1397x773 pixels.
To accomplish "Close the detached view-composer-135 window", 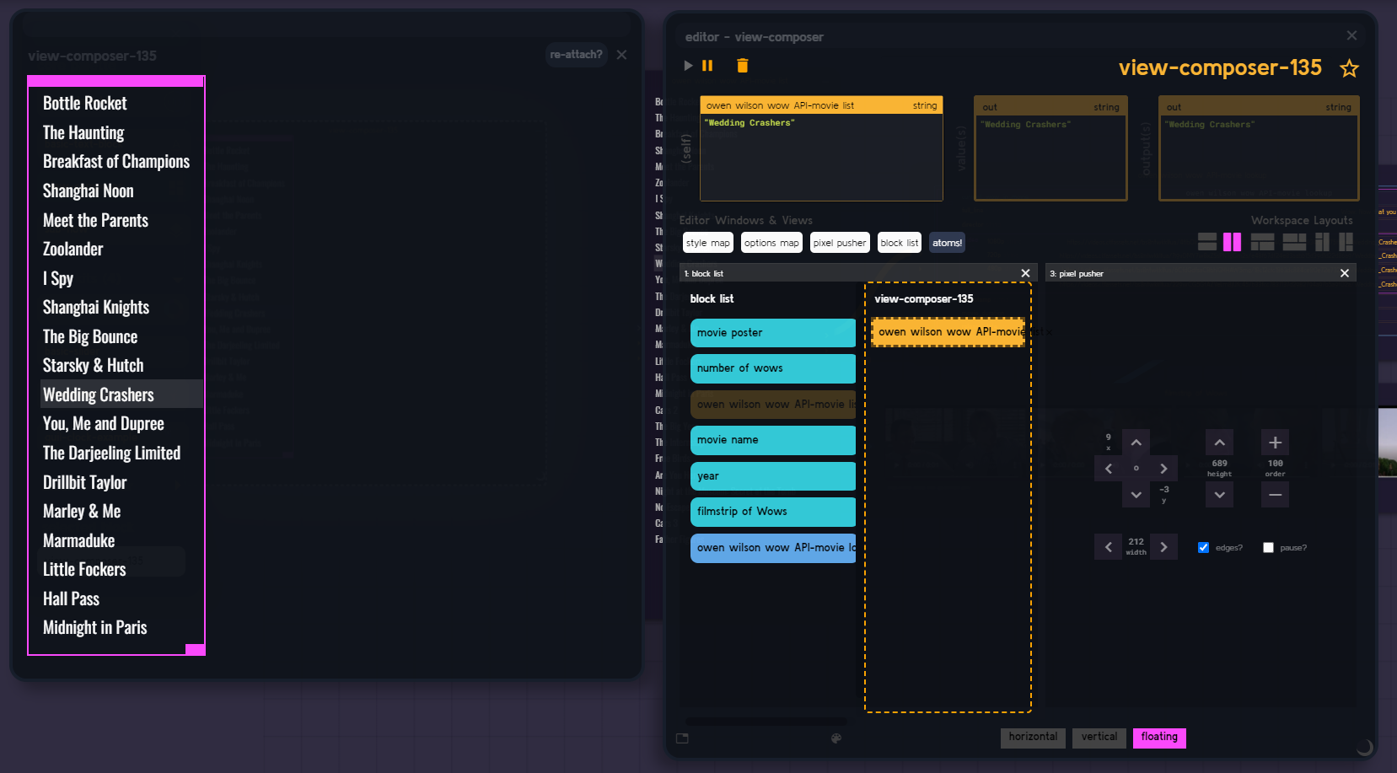I will click(x=621, y=55).
